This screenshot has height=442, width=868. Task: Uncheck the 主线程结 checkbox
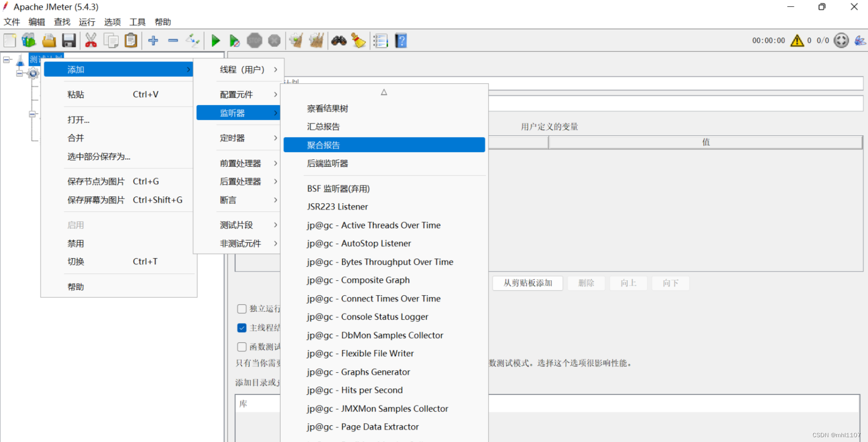(x=242, y=328)
